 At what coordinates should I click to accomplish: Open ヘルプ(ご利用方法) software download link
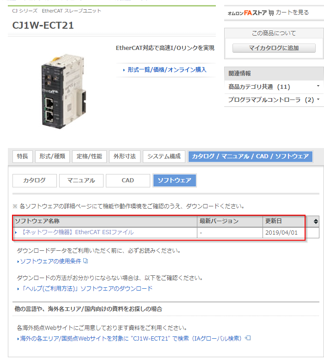(x=87, y=289)
